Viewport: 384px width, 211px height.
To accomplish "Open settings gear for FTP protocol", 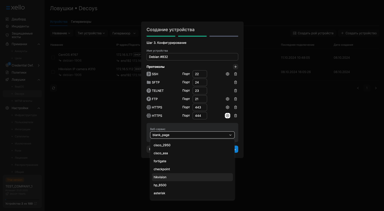I will 227,99.
